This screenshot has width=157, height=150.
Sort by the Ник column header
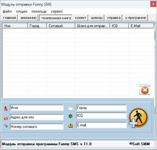click(x=15, y=26)
